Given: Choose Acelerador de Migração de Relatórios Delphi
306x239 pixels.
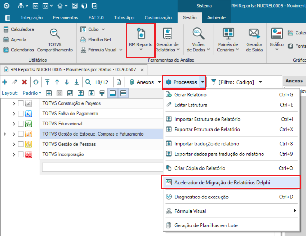Looking at the screenshot, I should [231, 182].
